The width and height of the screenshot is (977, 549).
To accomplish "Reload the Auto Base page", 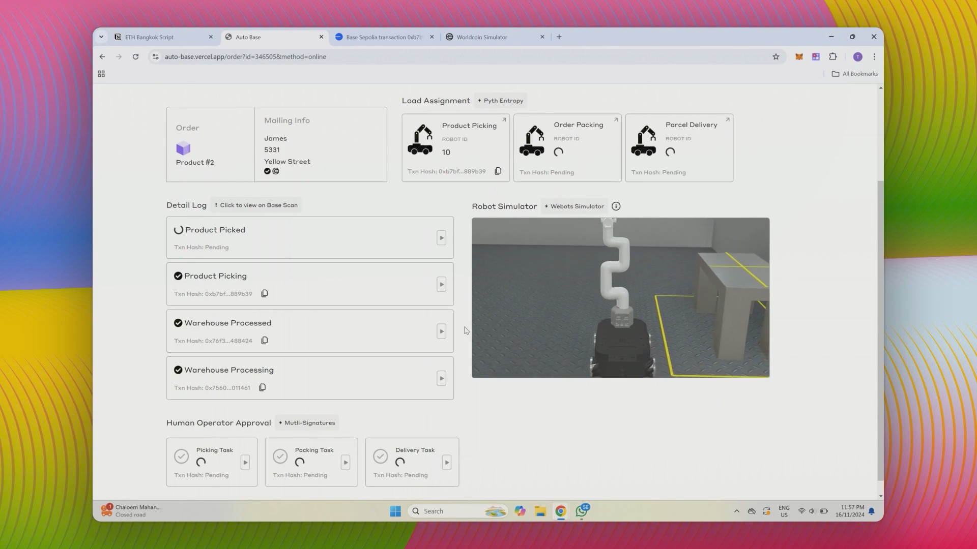I will [x=135, y=57].
